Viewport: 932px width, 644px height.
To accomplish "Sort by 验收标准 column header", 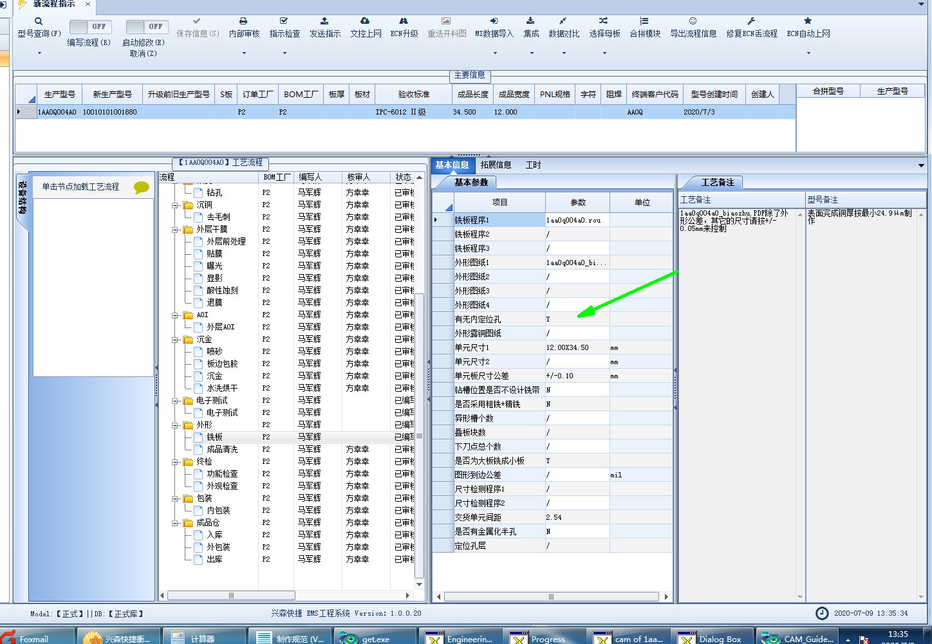I will pyautogui.click(x=413, y=95).
